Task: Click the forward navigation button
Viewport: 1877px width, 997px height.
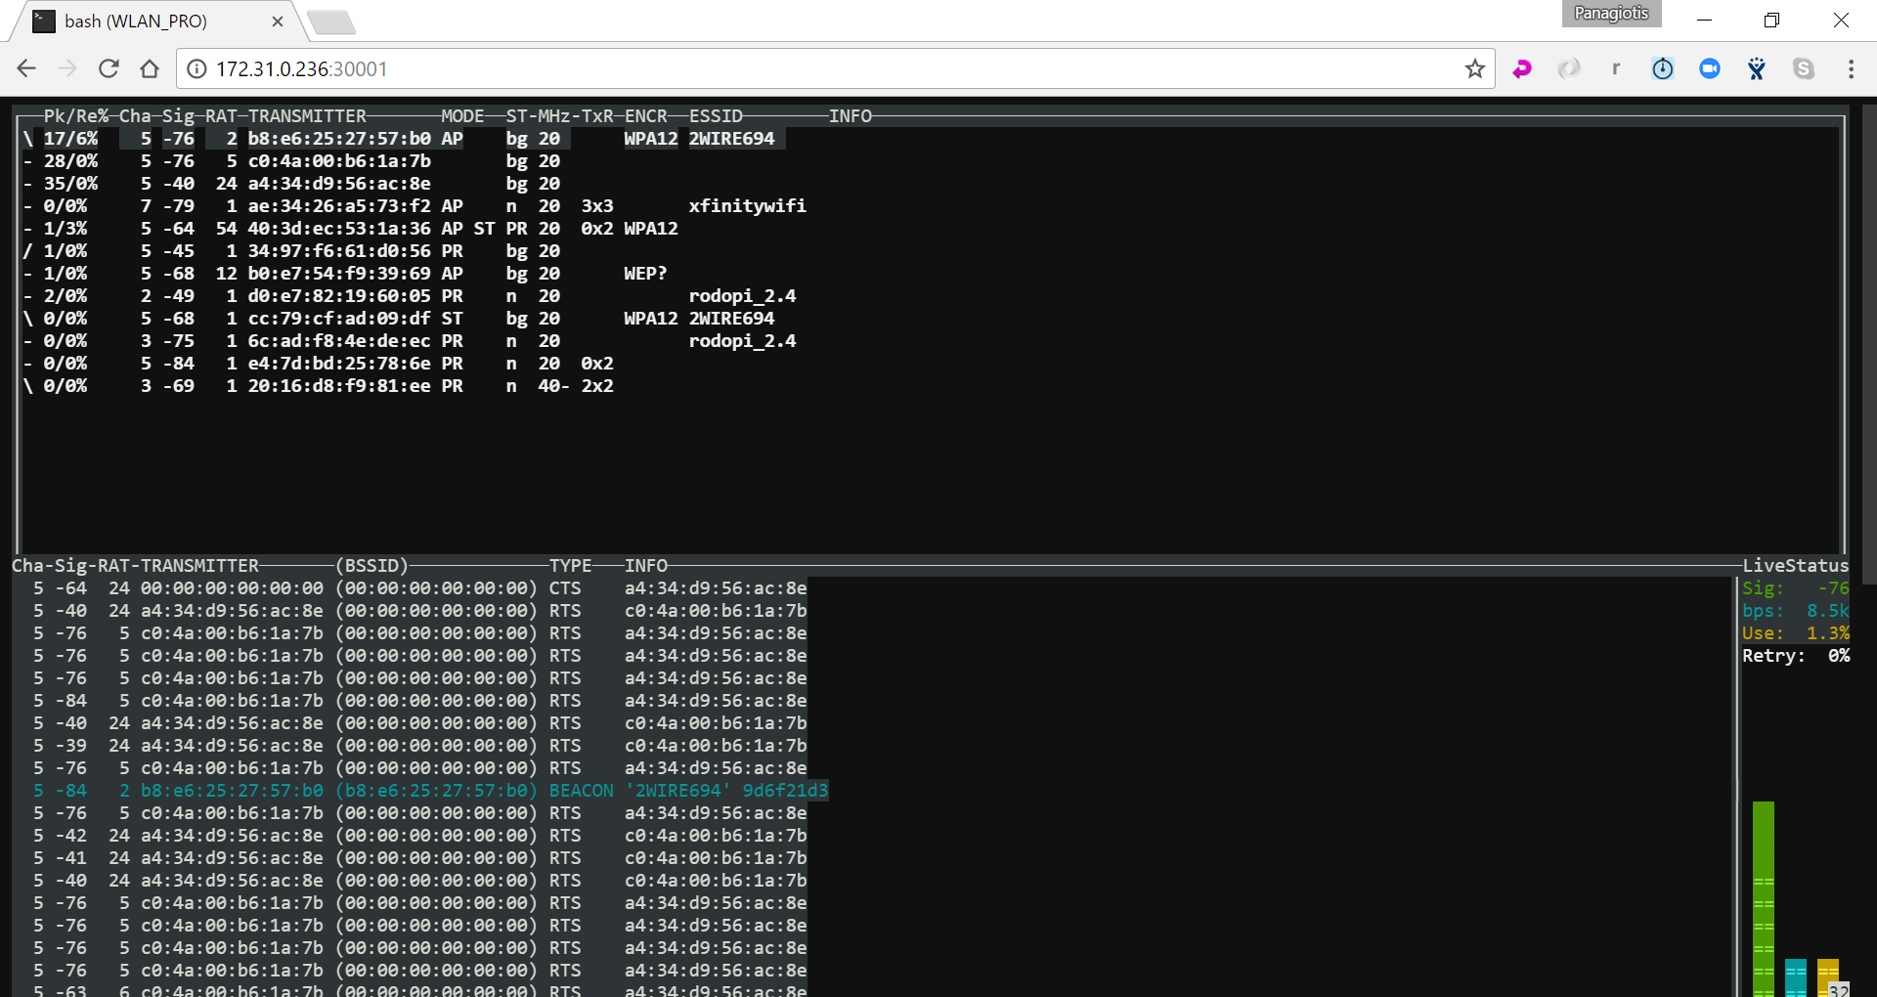Action: tap(66, 68)
